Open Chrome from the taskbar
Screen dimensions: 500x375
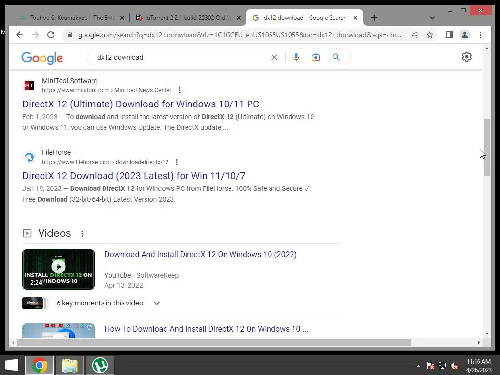40,365
